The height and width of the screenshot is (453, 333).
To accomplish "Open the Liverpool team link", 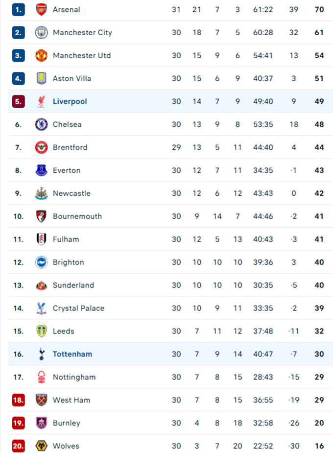I will [70, 101].
